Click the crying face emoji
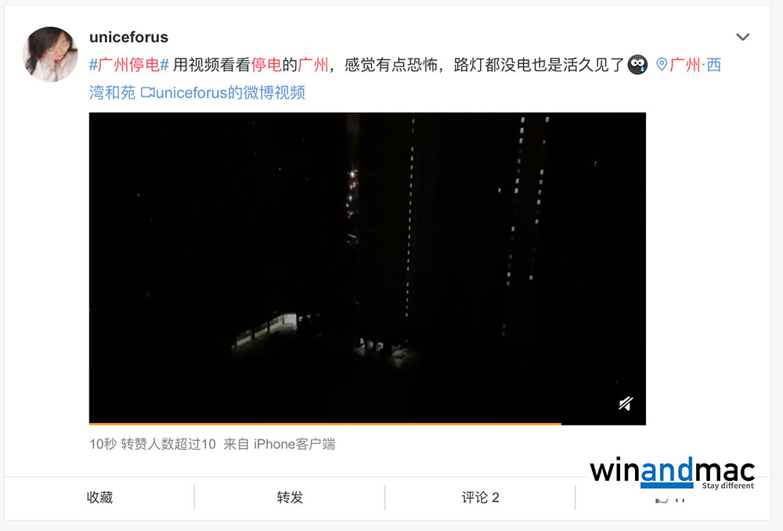 click(637, 64)
